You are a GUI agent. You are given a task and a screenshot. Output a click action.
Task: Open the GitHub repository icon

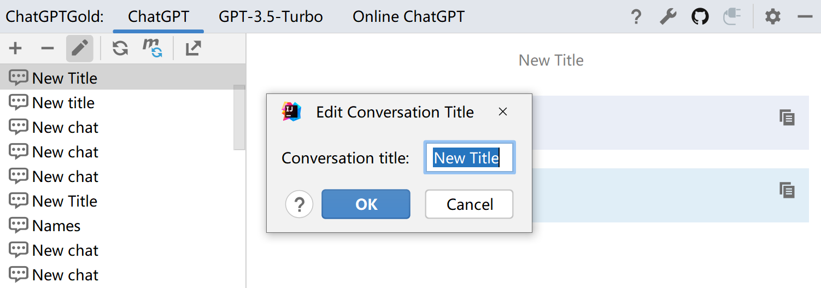pyautogui.click(x=700, y=17)
